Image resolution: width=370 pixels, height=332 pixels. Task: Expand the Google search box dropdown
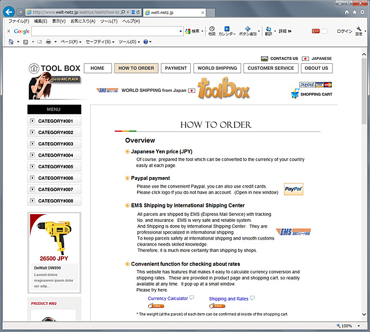tap(180, 31)
